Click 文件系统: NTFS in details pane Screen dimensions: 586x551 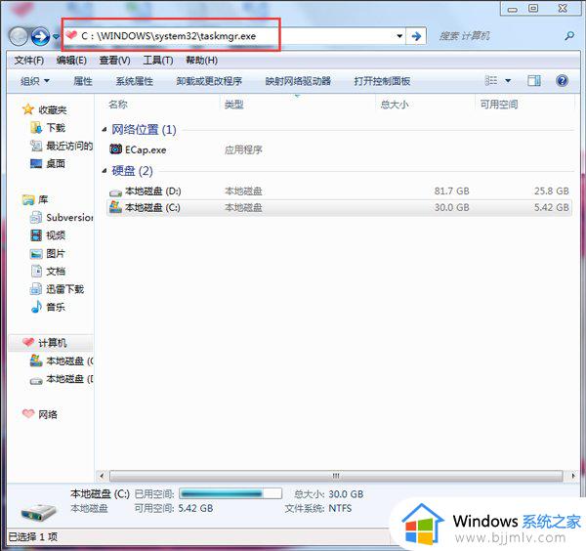point(318,508)
